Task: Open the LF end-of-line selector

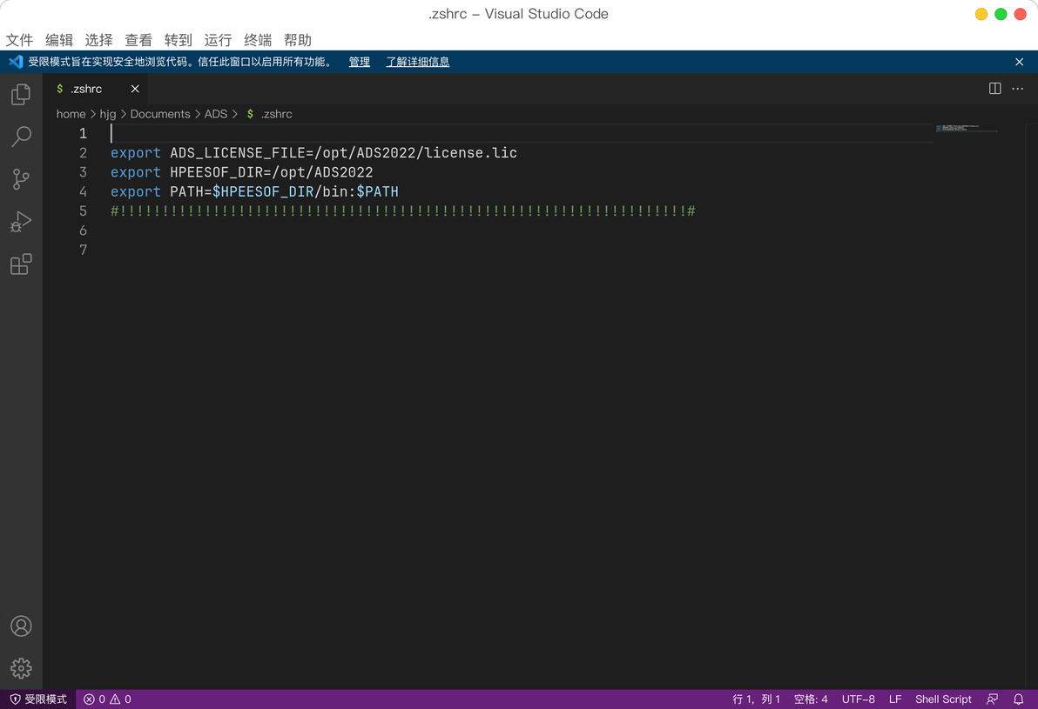Action: click(895, 699)
